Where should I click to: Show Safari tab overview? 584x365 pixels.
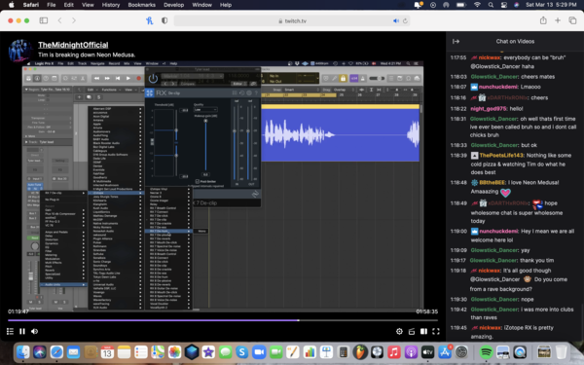[x=572, y=20]
